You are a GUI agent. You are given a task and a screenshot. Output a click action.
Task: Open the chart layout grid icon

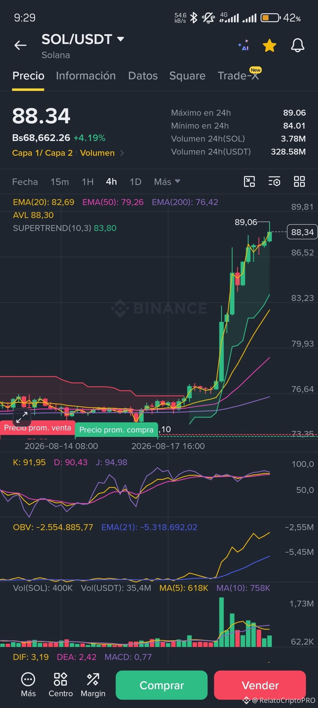pos(299,181)
